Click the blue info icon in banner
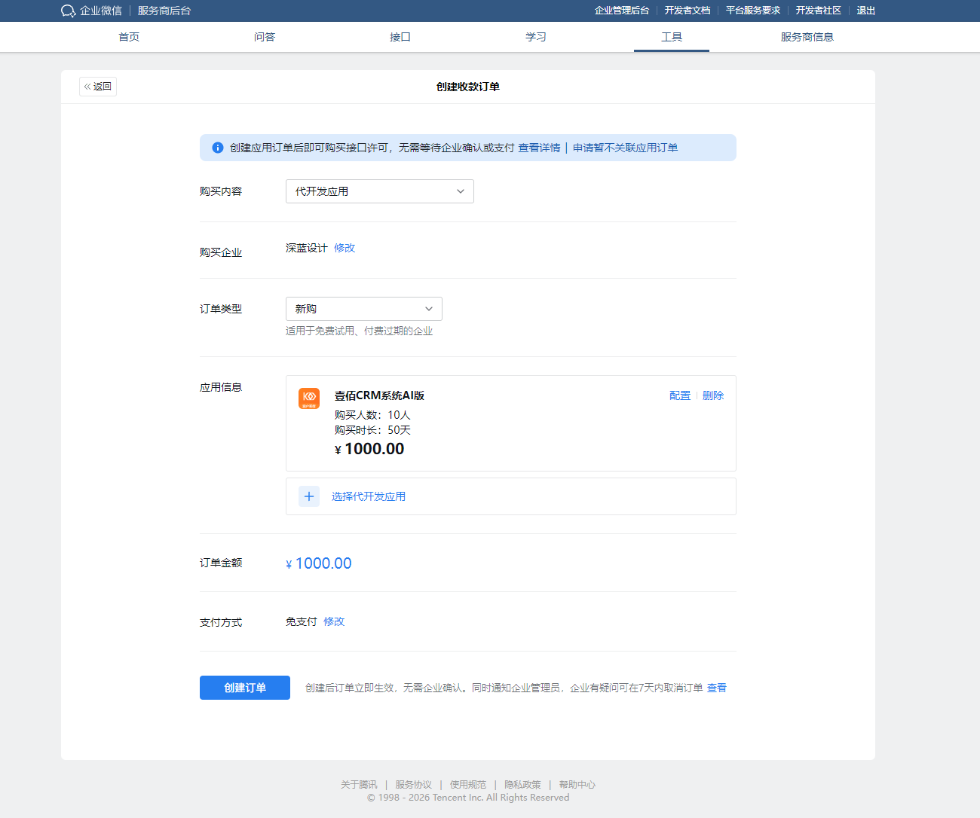The height and width of the screenshot is (818, 980). tap(218, 148)
